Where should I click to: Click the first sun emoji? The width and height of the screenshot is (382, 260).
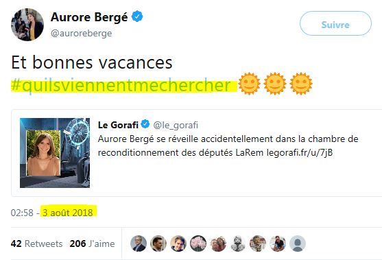coord(249,83)
